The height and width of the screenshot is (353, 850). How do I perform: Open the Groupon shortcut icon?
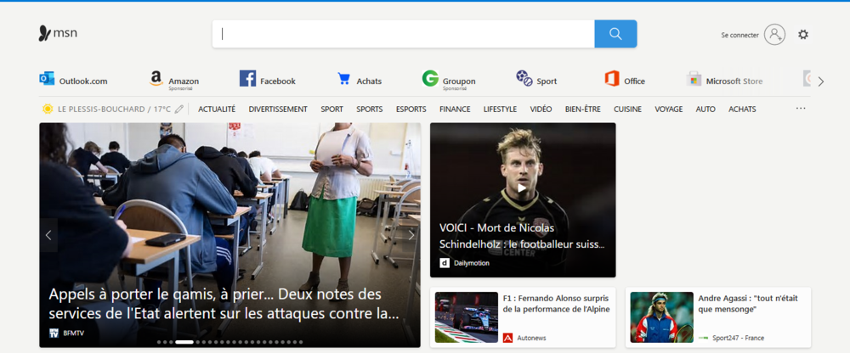tap(430, 80)
